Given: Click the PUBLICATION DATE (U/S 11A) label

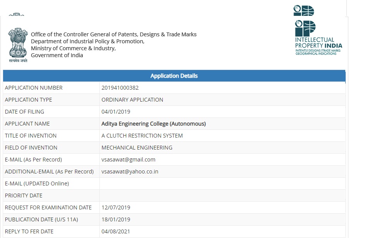Looking at the screenshot, I should [41, 219].
